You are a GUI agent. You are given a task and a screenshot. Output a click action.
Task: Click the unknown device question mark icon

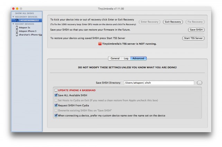17,20
